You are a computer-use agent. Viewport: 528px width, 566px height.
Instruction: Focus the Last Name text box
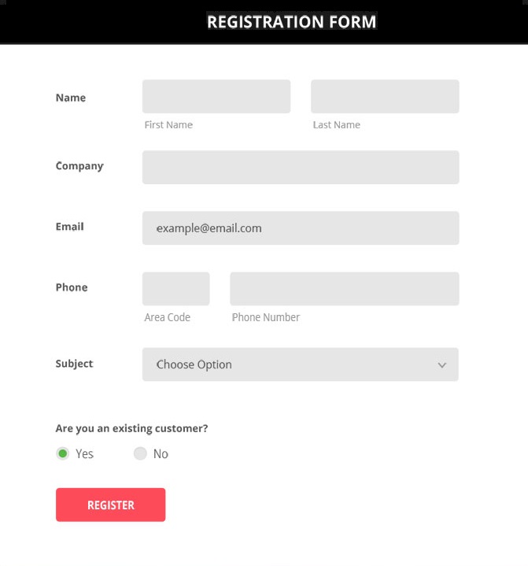point(385,96)
